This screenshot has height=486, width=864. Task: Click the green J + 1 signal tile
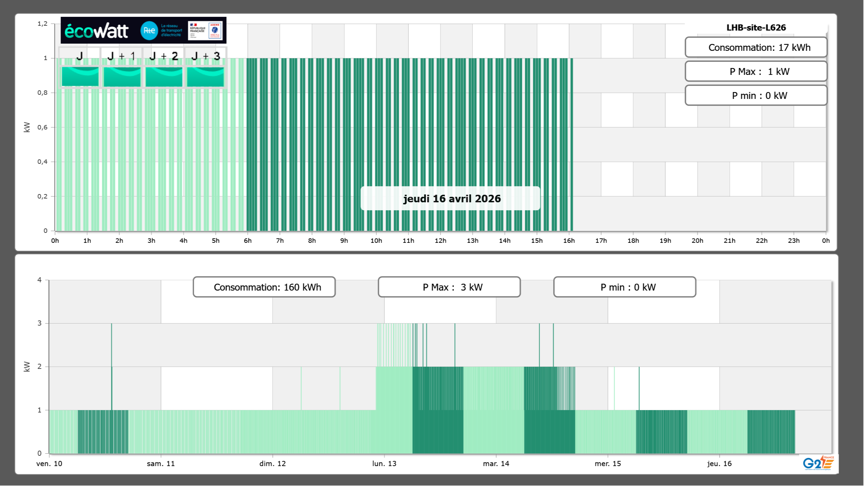click(x=122, y=76)
